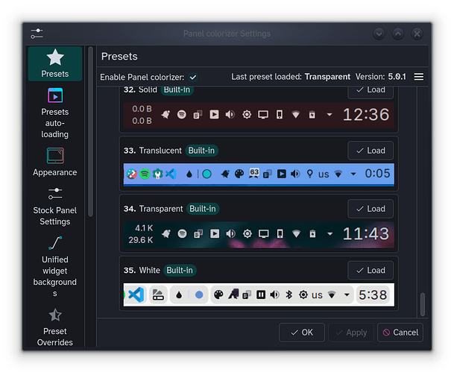Click the sidebar vertical scrollbar
The width and height of the screenshot is (454, 372).
91,134
